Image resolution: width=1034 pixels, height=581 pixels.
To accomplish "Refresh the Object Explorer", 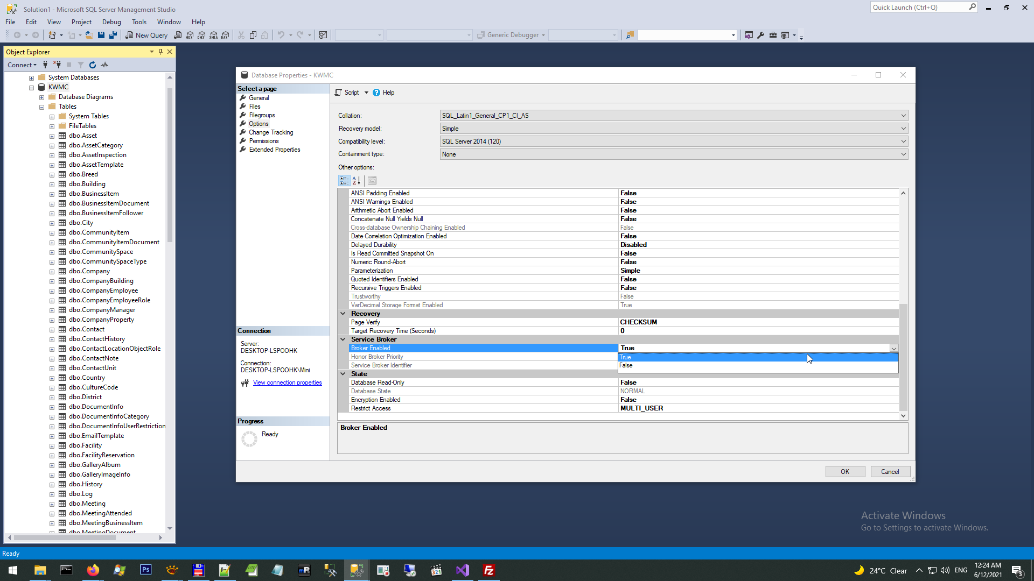I will [x=93, y=65].
